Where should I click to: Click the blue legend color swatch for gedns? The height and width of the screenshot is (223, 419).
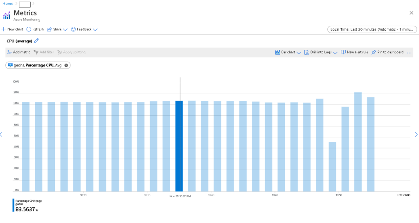tap(14, 205)
